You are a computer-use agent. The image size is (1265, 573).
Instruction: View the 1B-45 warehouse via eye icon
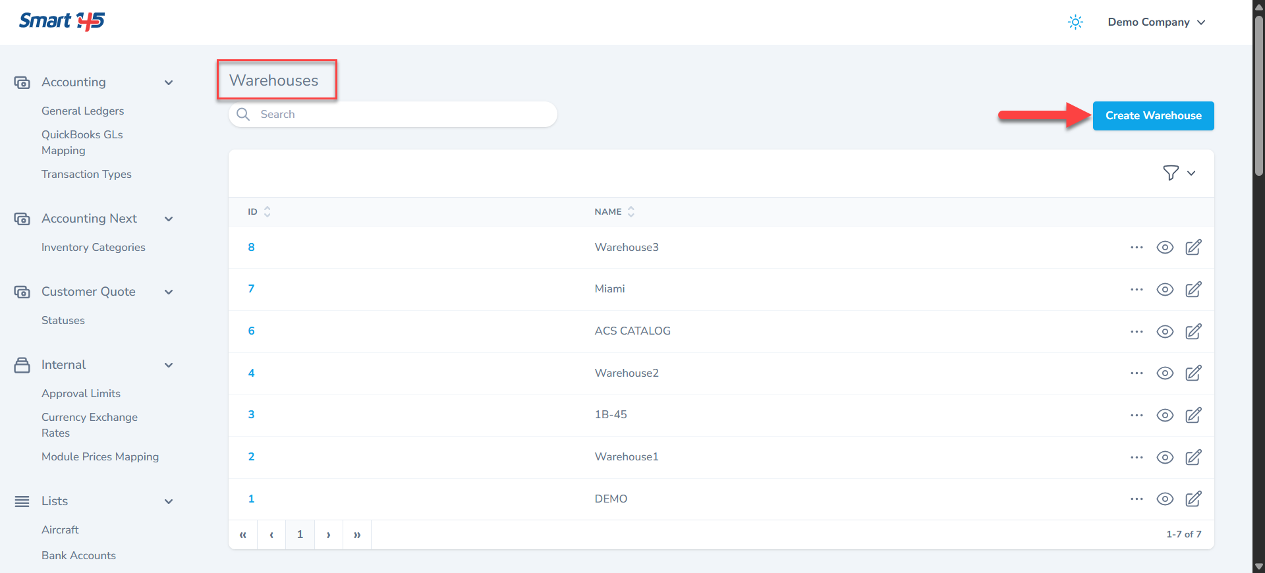pos(1165,416)
